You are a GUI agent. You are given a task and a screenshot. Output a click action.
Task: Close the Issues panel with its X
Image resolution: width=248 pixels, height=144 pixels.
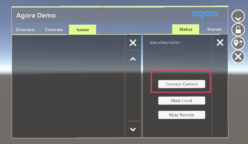click(x=133, y=43)
